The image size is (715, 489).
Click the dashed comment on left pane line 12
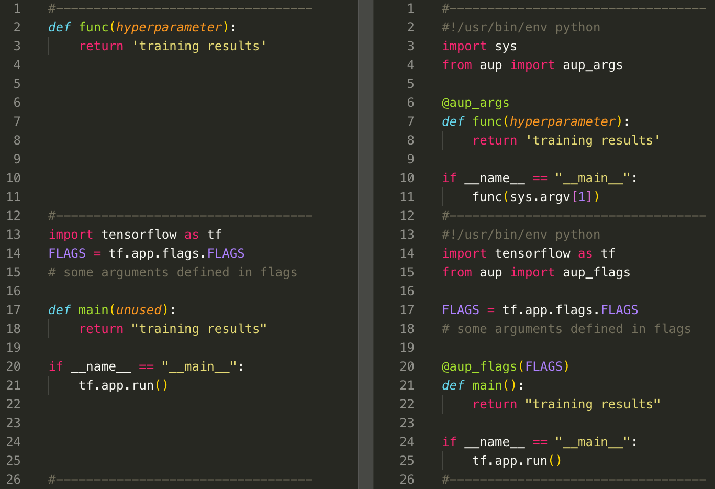(181, 216)
